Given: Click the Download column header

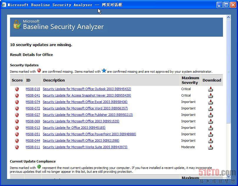Looking at the screenshot, I should pyautogui.click(x=212, y=80).
